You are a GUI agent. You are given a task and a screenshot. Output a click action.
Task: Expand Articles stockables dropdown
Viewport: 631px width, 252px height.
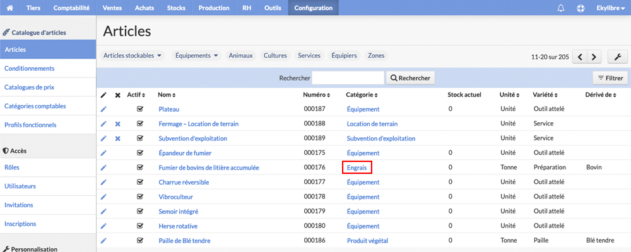pyautogui.click(x=133, y=55)
